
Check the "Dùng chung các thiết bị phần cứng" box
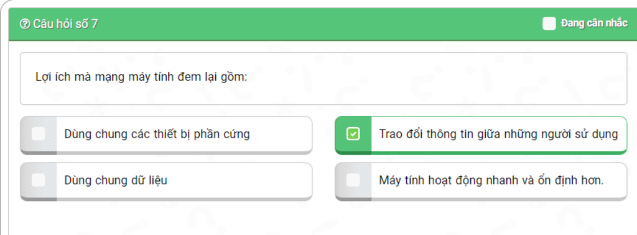[38, 134]
